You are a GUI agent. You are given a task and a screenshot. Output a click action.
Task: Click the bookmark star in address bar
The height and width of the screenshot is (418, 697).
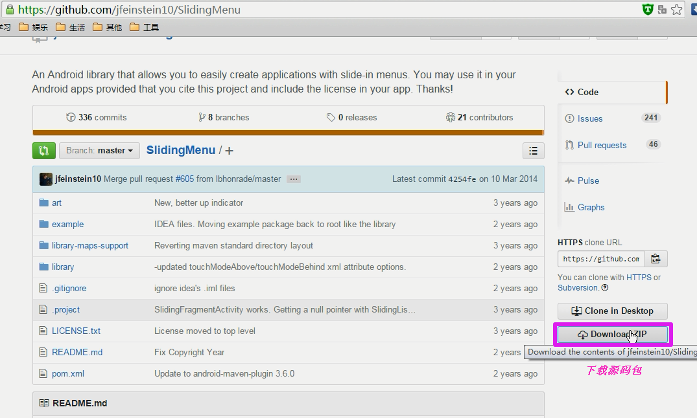point(676,10)
